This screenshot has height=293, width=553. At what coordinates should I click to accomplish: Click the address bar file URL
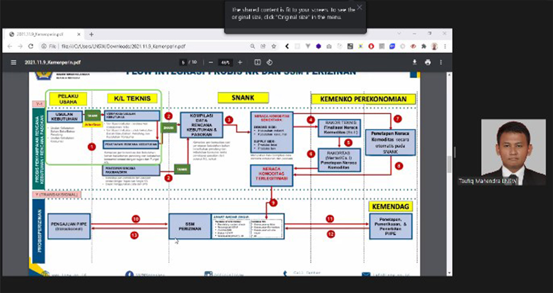(x=123, y=46)
